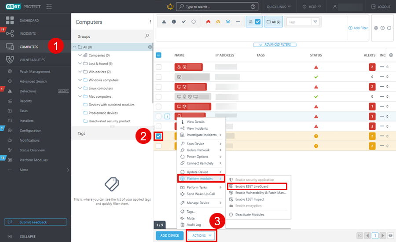Image resolution: width=396 pixels, height=242 pixels.
Task: Open the Help dropdown menu
Action: pos(312,7)
